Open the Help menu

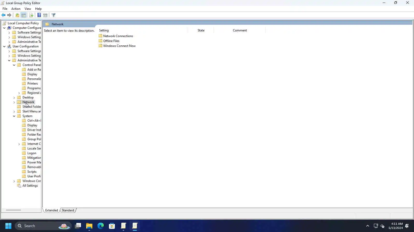point(38,9)
